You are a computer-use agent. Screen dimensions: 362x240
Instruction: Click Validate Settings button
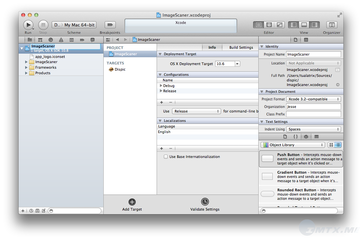point(205,205)
